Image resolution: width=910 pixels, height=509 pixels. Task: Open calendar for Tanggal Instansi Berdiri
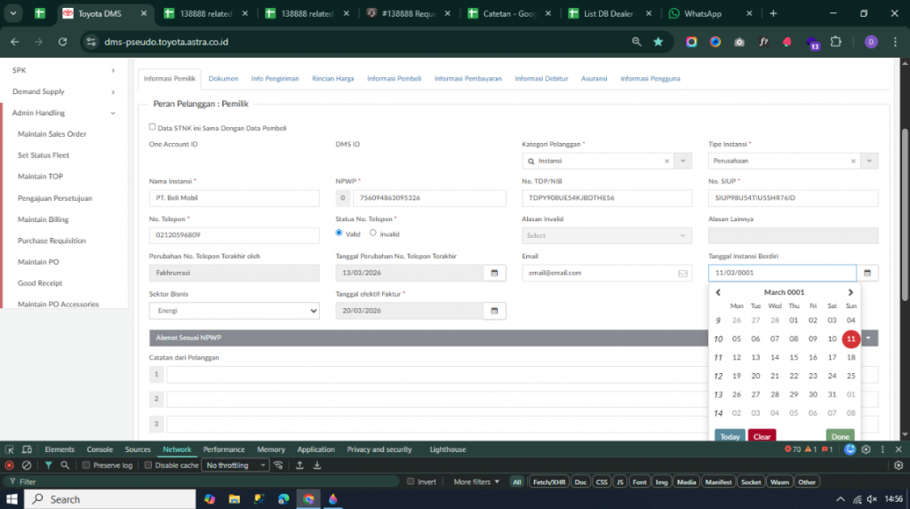pos(867,273)
